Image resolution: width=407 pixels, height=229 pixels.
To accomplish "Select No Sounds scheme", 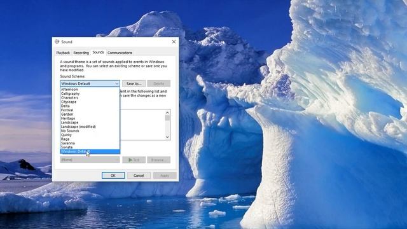I will [x=90, y=131].
